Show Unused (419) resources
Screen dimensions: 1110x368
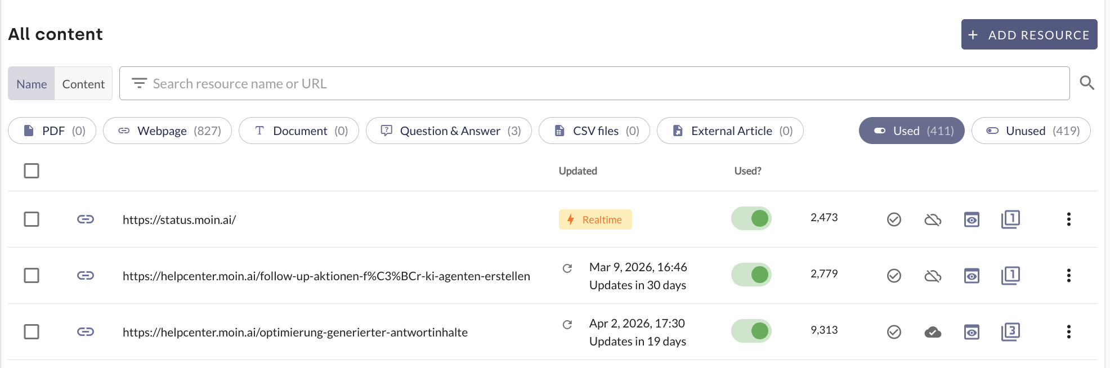point(1031,131)
